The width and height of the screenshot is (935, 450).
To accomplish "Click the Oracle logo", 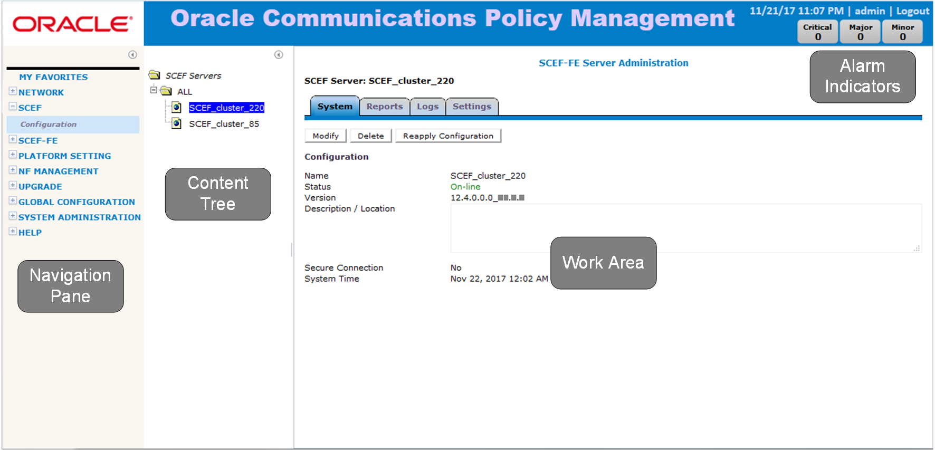I will pyautogui.click(x=73, y=24).
